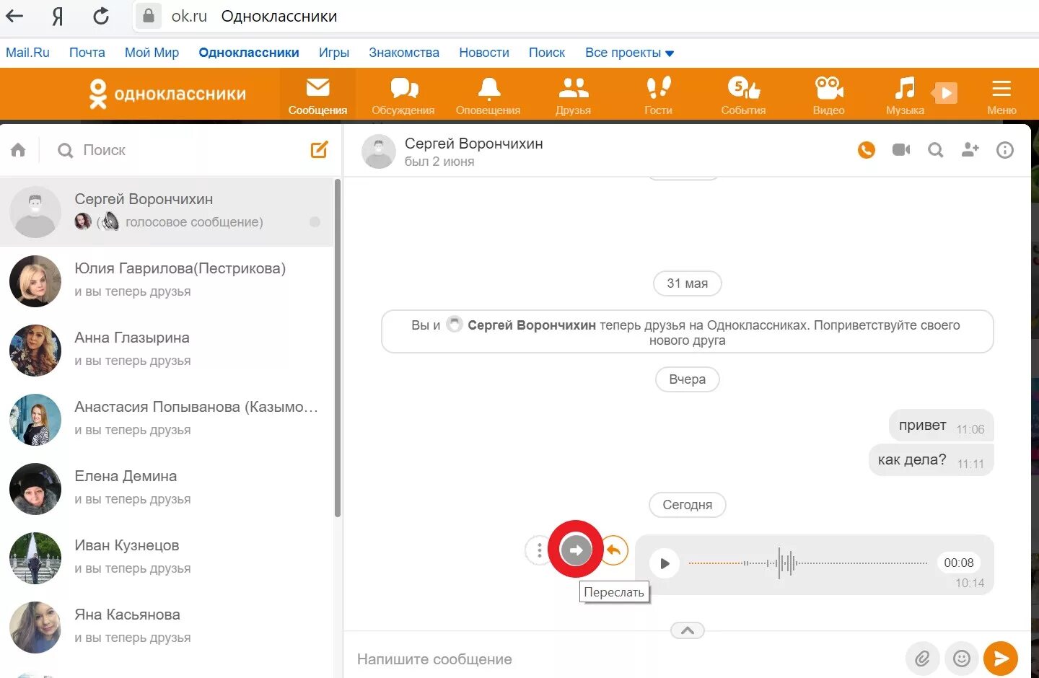The width and height of the screenshot is (1039, 678).
Task: Expand the panel with up-chevron button
Action: tap(688, 630)
